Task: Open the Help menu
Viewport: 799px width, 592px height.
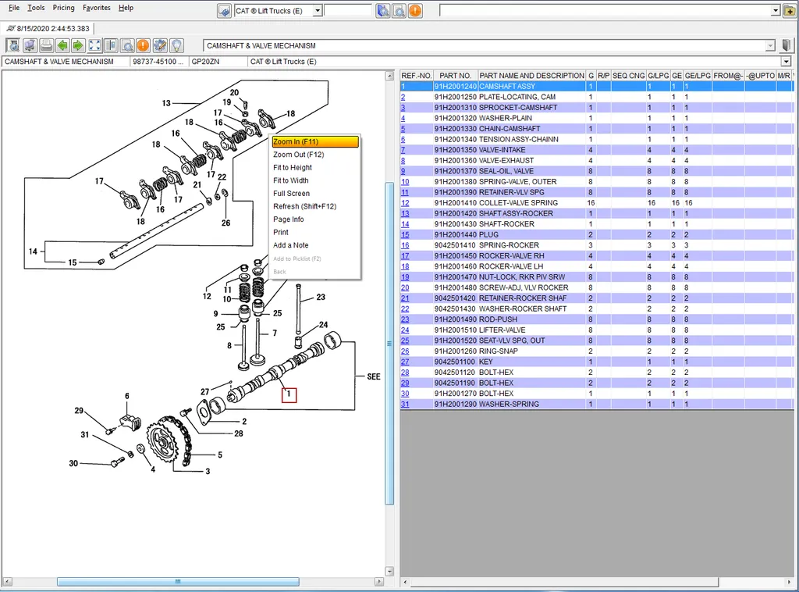Action: pyautogui.click(x=126, y=8)
